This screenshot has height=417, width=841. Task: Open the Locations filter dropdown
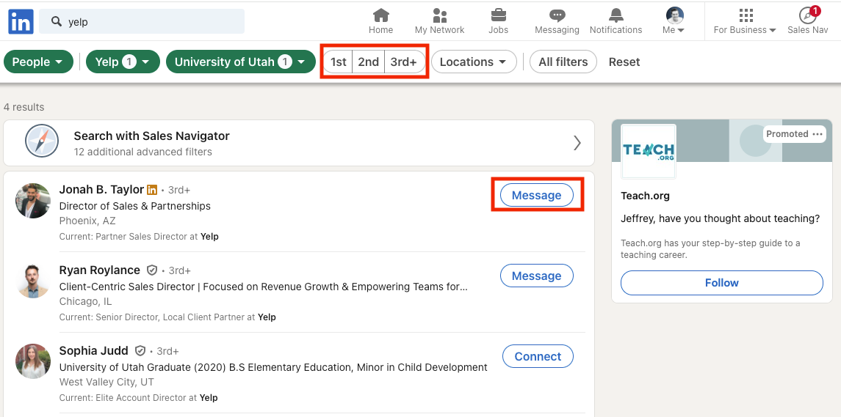[474, 62]
